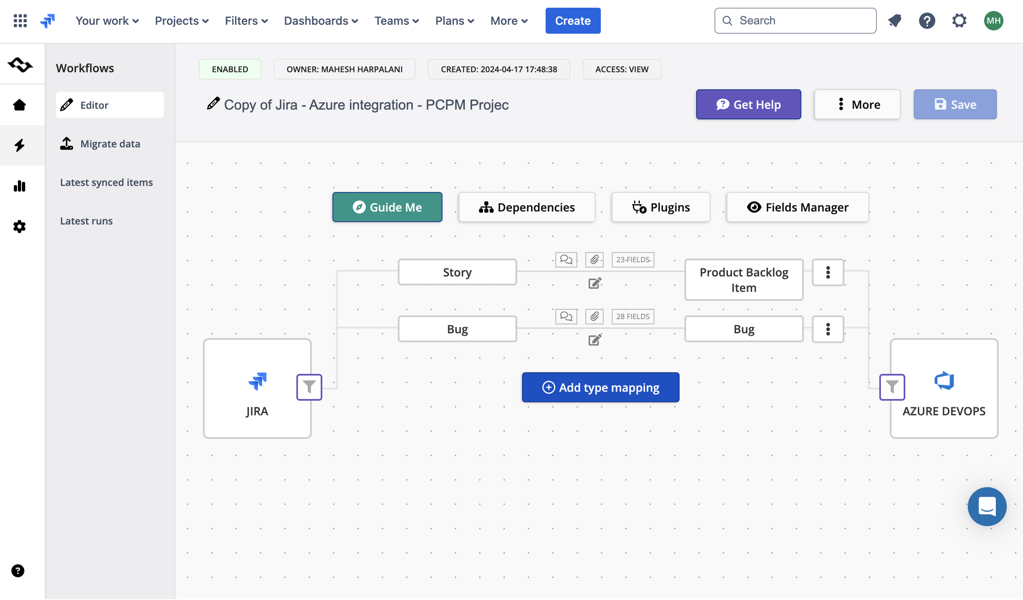This screenshot has height=600, width=1023.
Task: Click the bottom-left help circle icon
Action: [18, 571]
